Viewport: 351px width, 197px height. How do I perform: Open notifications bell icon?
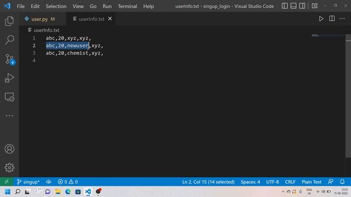342,182
